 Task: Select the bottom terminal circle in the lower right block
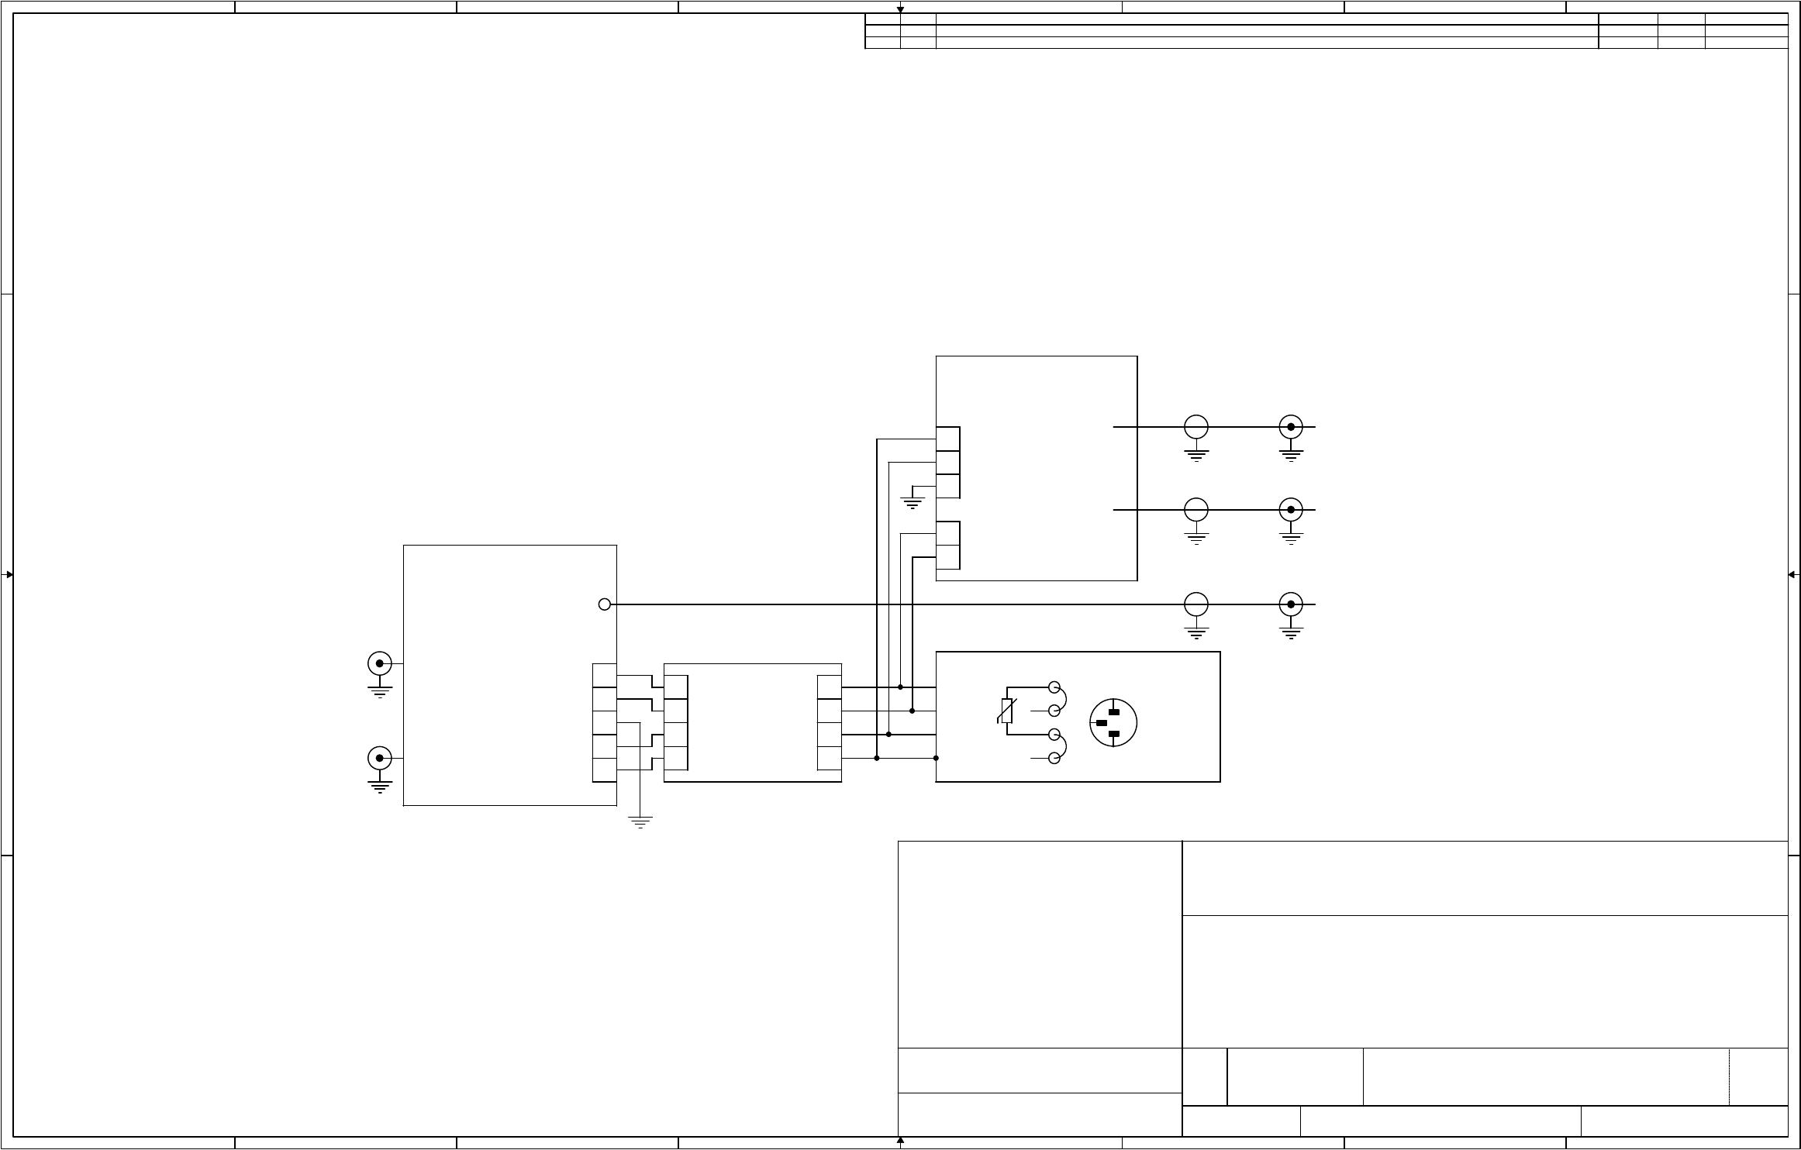tap(1054, 758)
